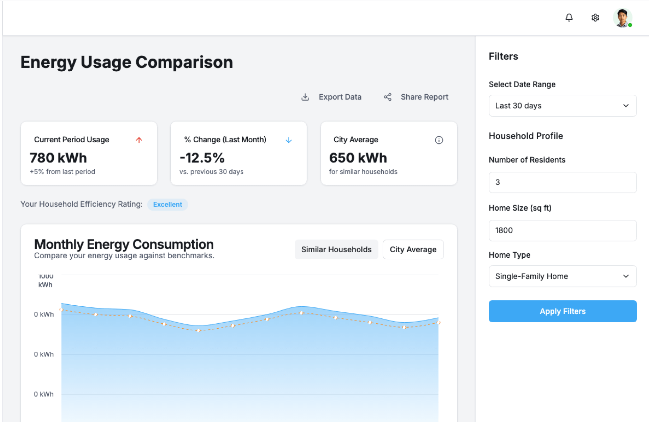The width and height of the screenshot is (649, 422).
Task: Click blue down arrow on % Change card
Action: coord(289,140)
